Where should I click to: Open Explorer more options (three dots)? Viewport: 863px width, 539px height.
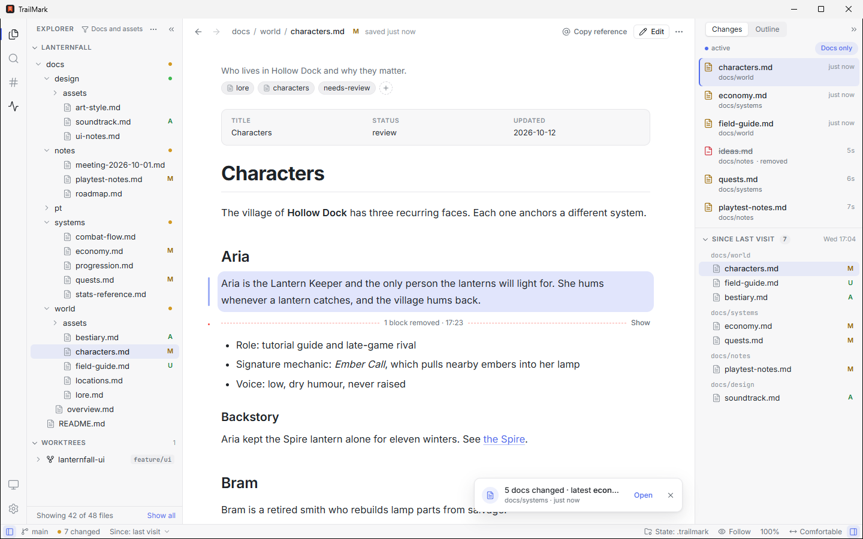[x=153, y=29]
